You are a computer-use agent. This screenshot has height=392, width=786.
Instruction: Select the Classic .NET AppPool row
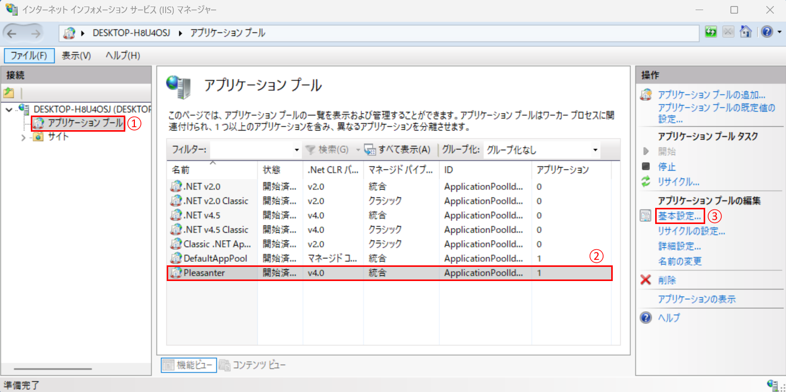[x=389, y=244]
